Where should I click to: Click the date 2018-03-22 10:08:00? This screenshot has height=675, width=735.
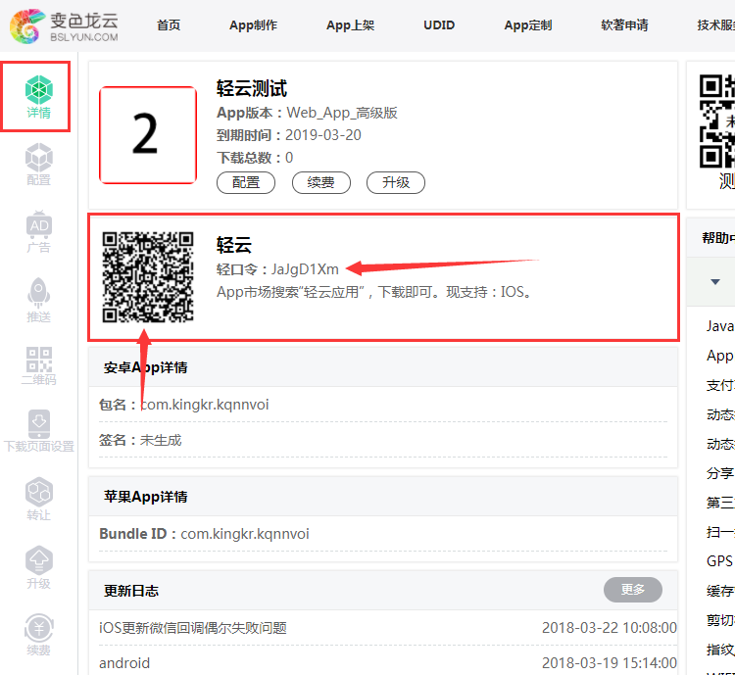[x=609, y=628]
